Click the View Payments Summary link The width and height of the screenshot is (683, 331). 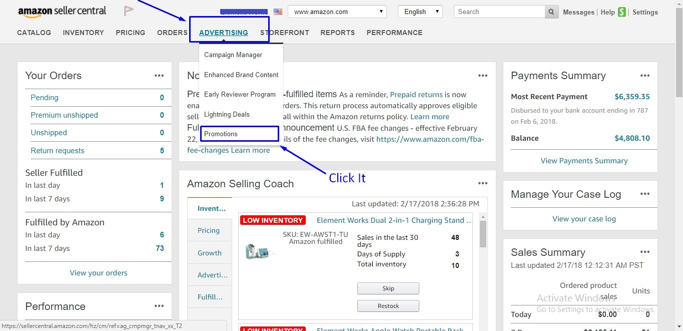click(x=584, y=161)
